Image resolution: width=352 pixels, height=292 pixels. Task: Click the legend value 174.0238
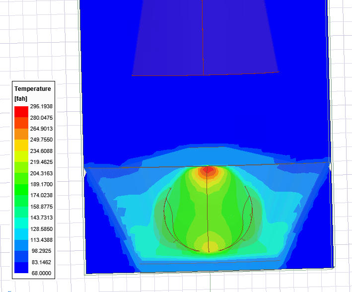(x=41, y=195)
